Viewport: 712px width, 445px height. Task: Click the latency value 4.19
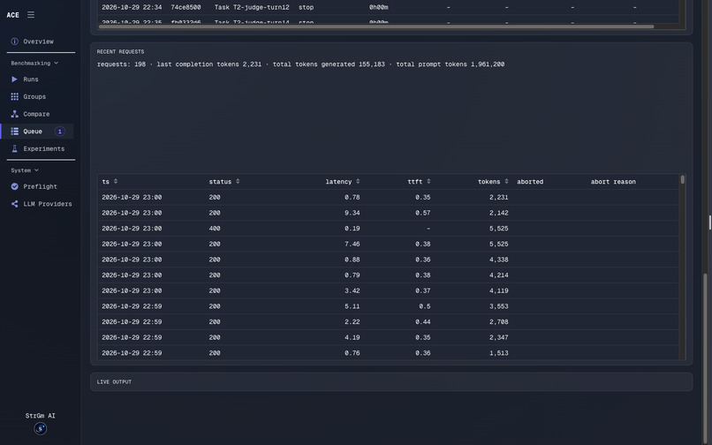pyautogui.click(x=352, y=337)
